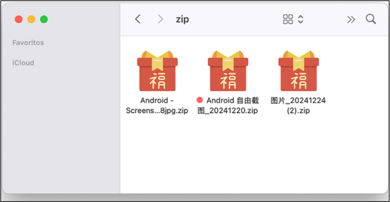Open Finder search magnifier
The width and height of the screenshot is (390, 202).
[x=371, y=19]
